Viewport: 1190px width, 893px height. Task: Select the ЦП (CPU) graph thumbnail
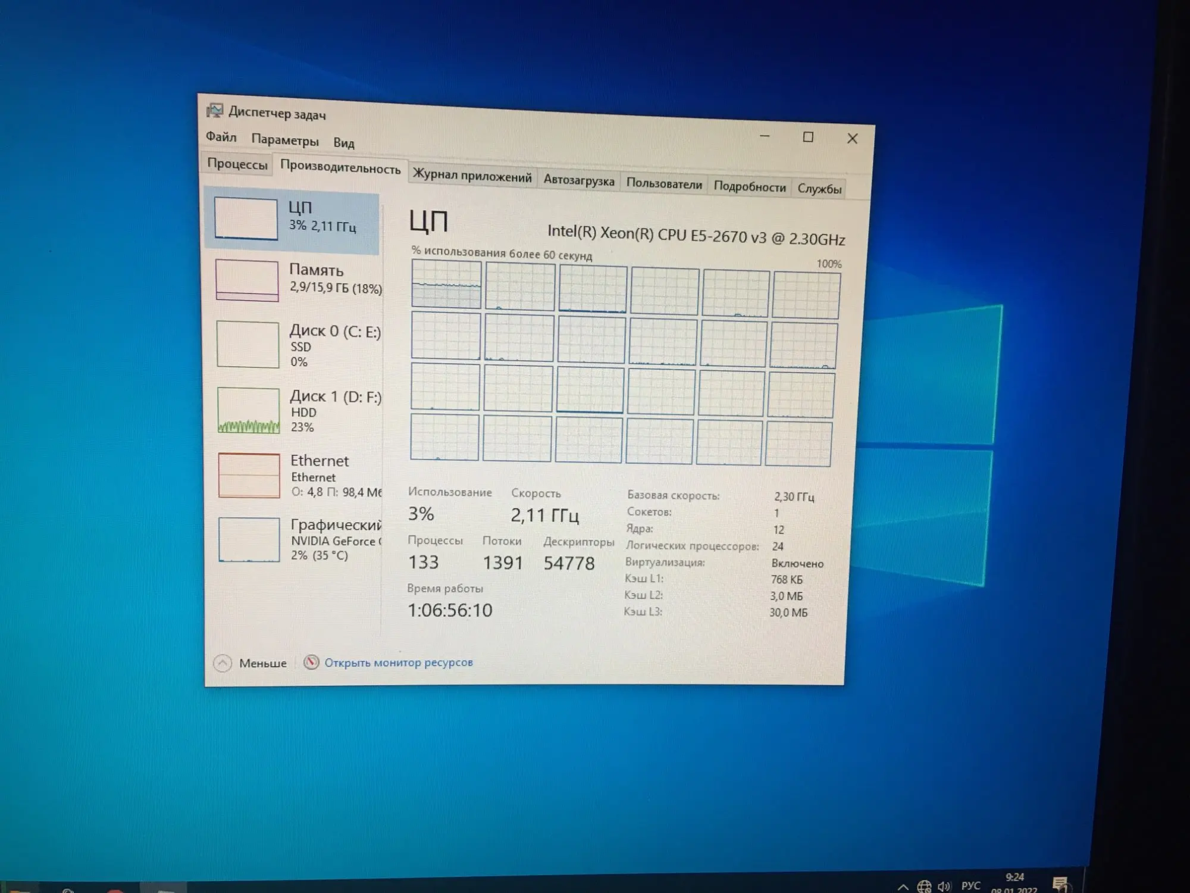[x=246, y=218]
